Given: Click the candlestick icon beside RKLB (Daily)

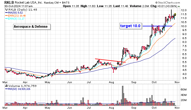Looking at the screenshot, I should [x=7, y=10].
